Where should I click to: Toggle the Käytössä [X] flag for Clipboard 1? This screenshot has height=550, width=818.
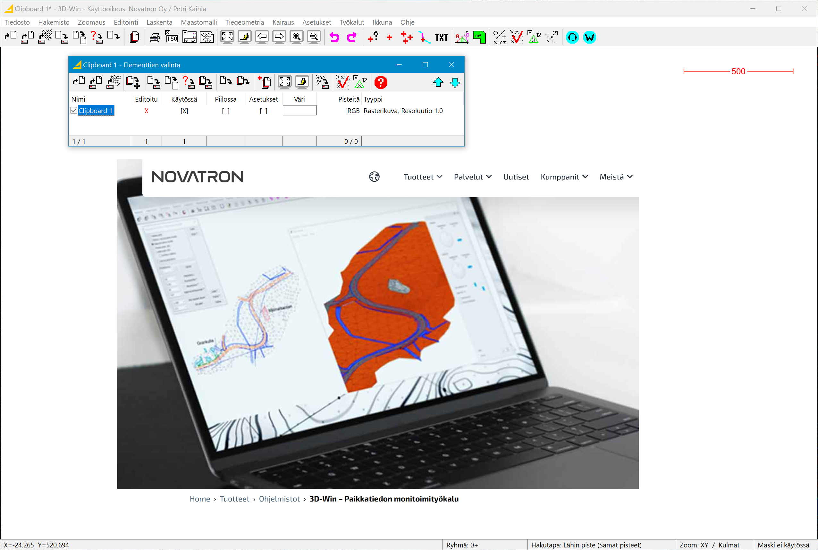[184, 111]
